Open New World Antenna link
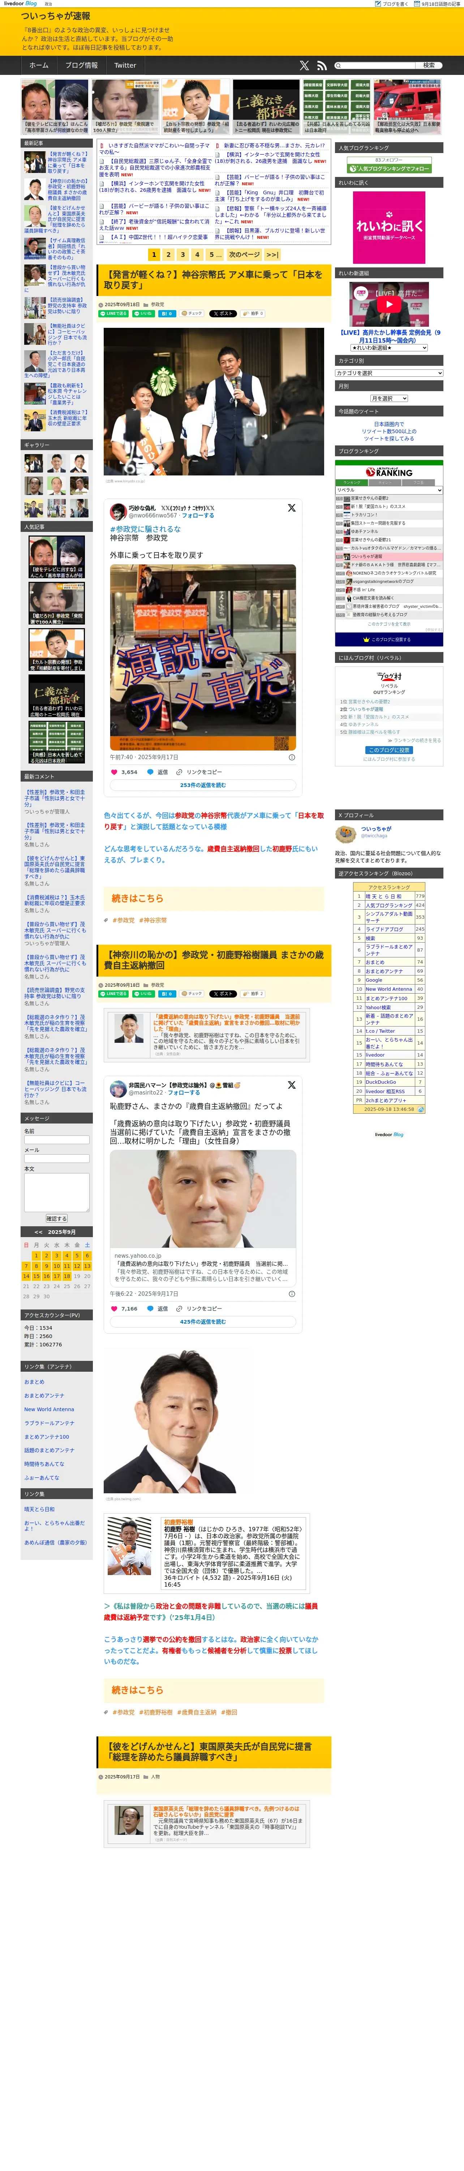 (49, 1409)
